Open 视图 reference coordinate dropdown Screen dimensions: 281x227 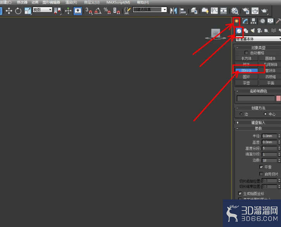click(42, 10)
